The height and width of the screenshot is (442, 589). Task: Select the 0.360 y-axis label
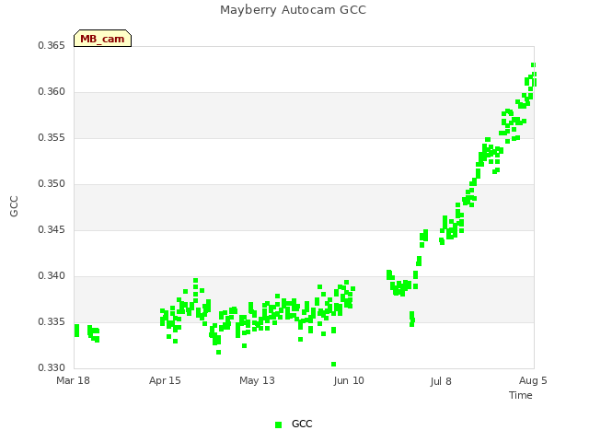click(x=52, y=92)
